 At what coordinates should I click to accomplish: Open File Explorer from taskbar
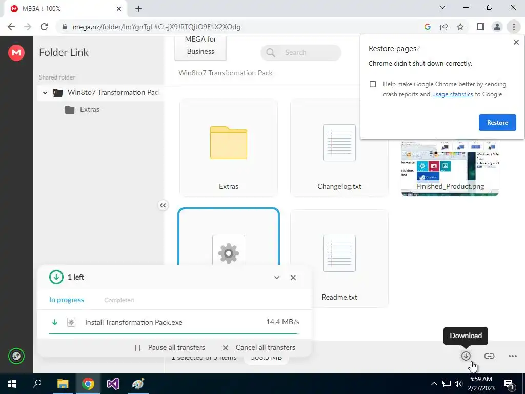(63, 384)
